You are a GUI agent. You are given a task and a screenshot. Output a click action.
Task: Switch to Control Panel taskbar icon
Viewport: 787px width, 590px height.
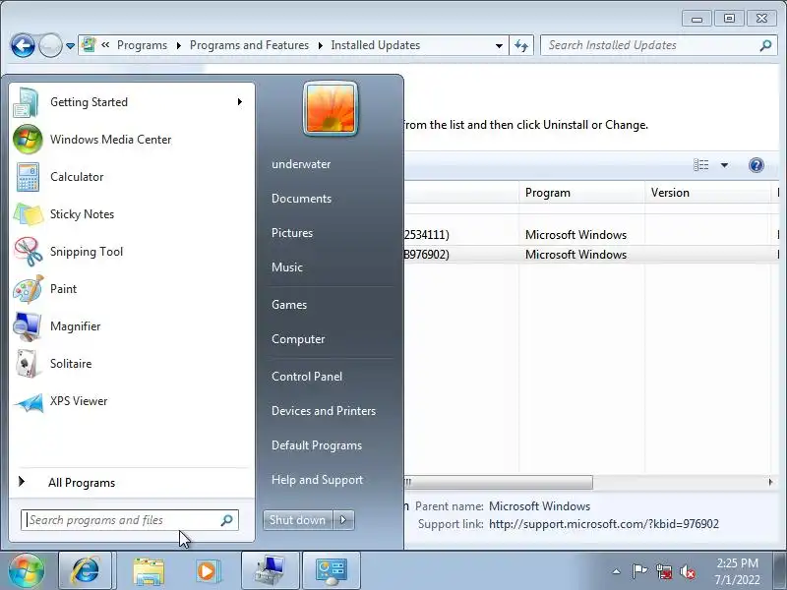tap(331, 571)
